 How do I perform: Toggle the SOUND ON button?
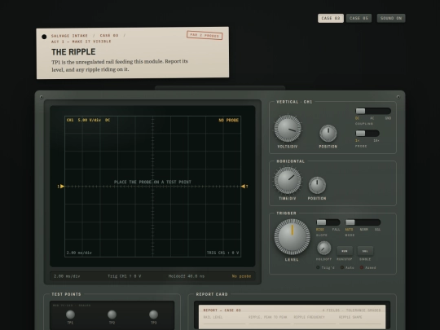tap(391, 18)
